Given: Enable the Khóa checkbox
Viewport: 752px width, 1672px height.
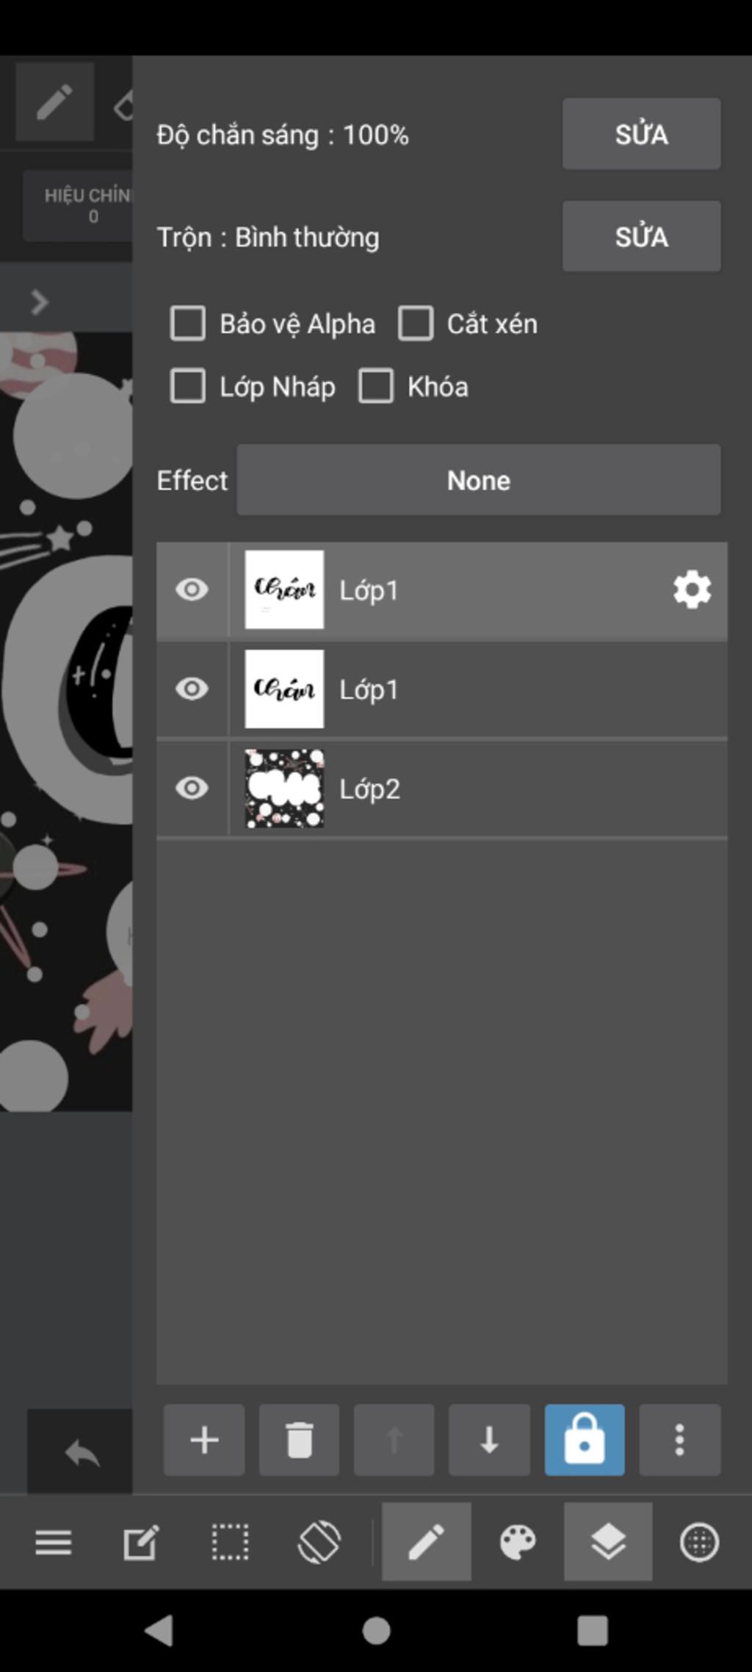Looking at the screenshot, I should coord(376,386).
